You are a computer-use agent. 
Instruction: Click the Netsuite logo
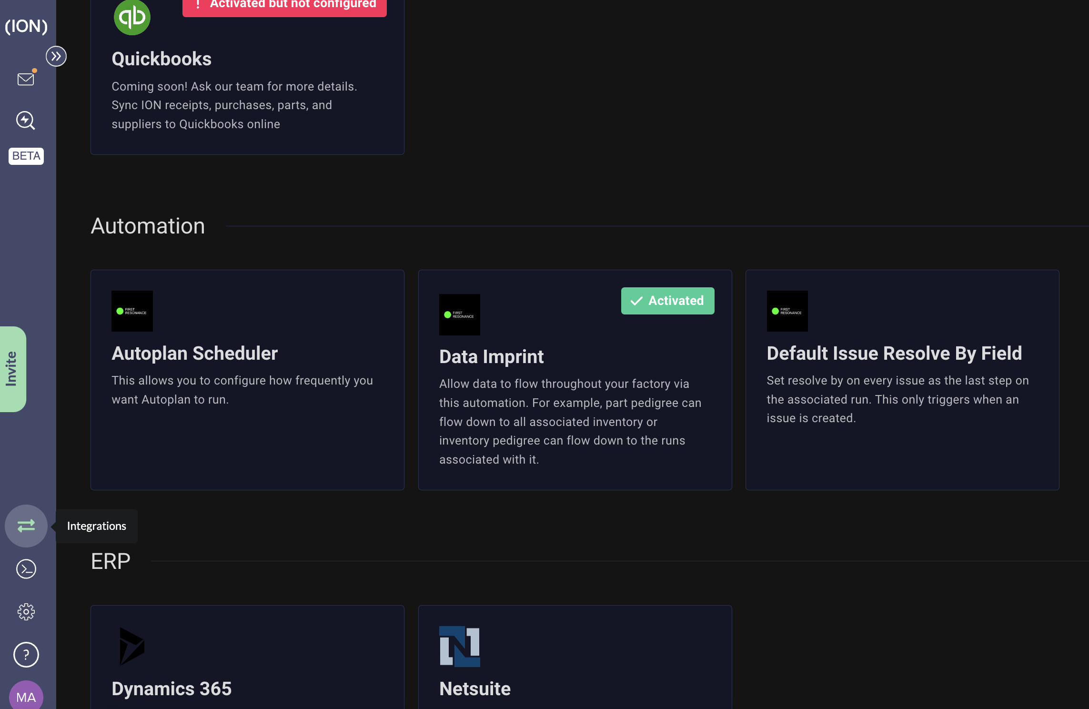point(459,646)
